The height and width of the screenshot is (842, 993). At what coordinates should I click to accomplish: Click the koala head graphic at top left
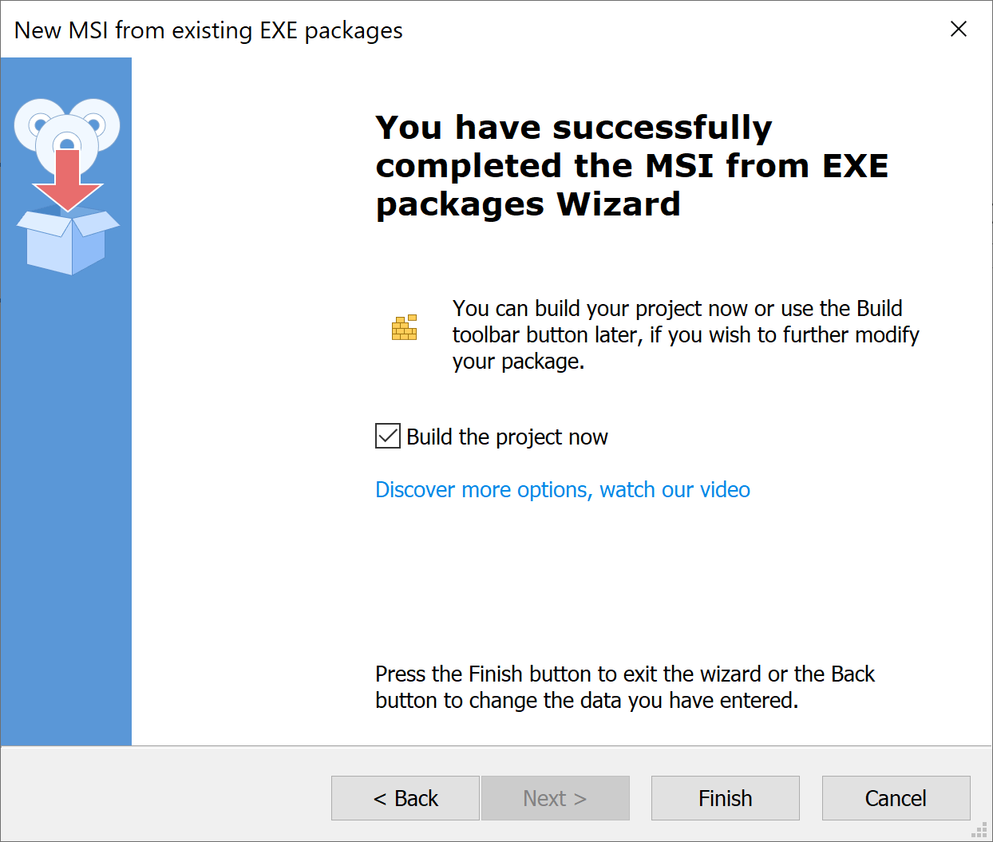pyautogui.click(x=68, y=132)
